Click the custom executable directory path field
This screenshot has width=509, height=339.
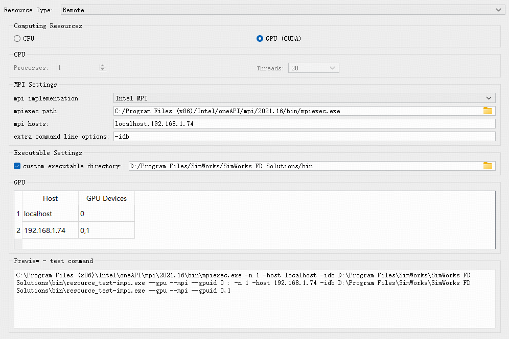pyautogui.click(x=304, y=166)
